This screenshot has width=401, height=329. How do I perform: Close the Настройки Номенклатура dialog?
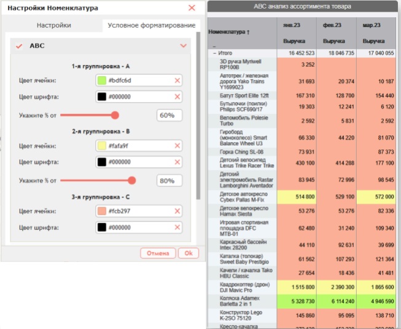click(192, 8)
